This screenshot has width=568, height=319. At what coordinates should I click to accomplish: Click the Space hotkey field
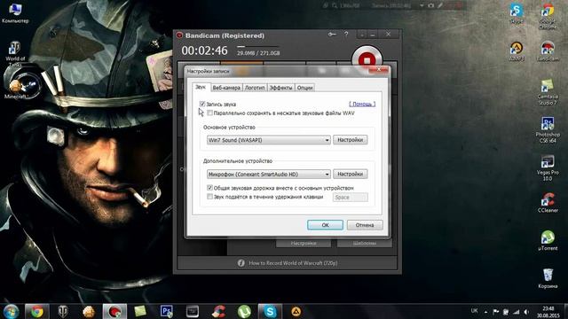coord(351,197)
